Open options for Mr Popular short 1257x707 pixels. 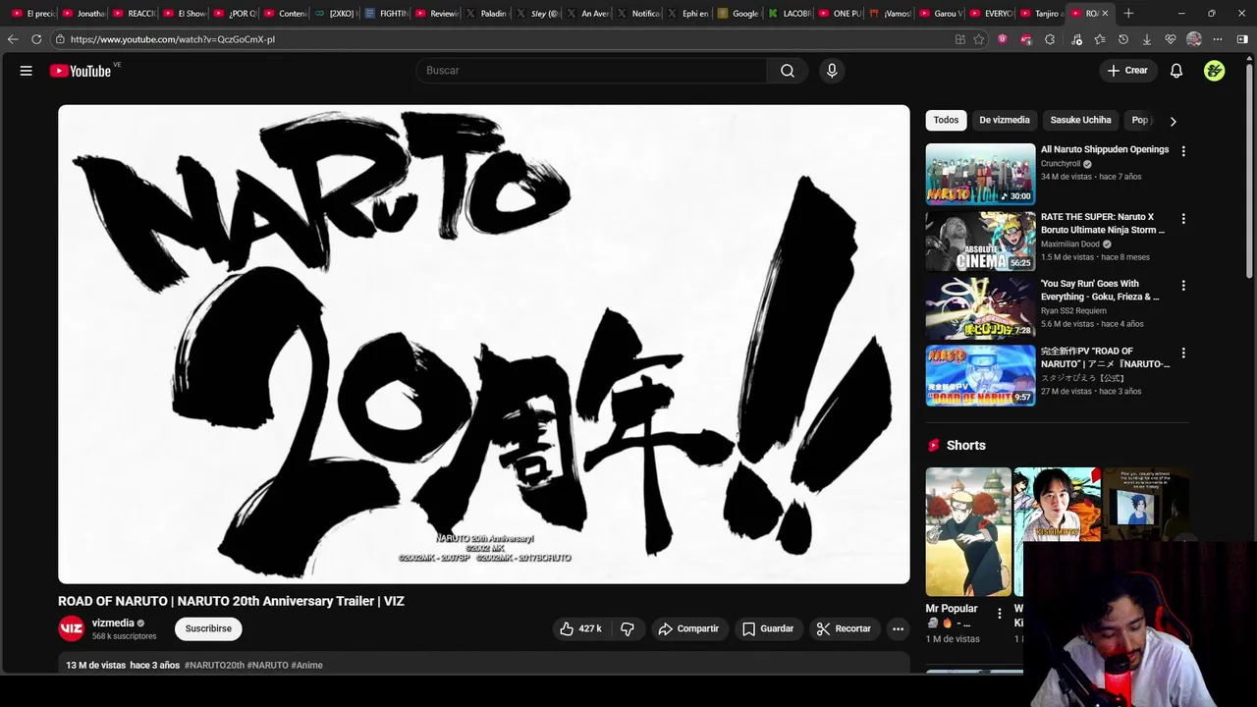click(1000, 614)
